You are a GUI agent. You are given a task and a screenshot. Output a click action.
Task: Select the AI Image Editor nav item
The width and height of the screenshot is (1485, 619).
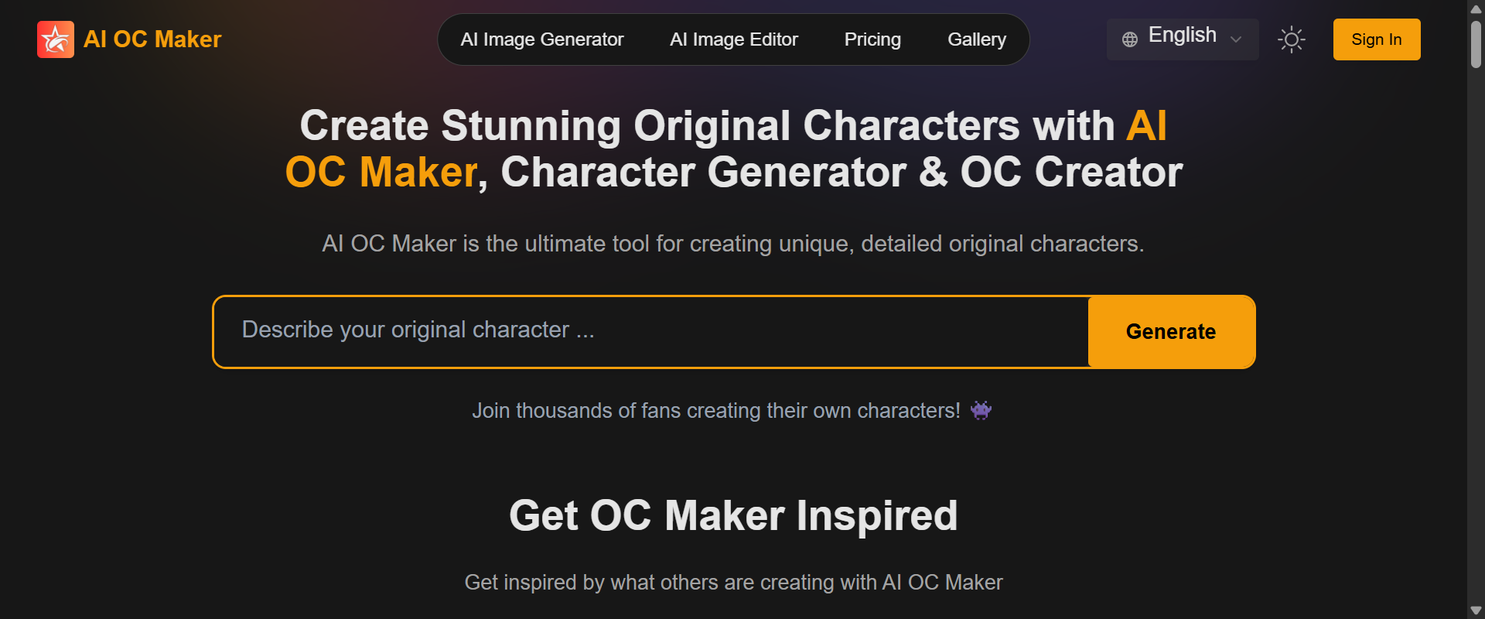[733, 39]
